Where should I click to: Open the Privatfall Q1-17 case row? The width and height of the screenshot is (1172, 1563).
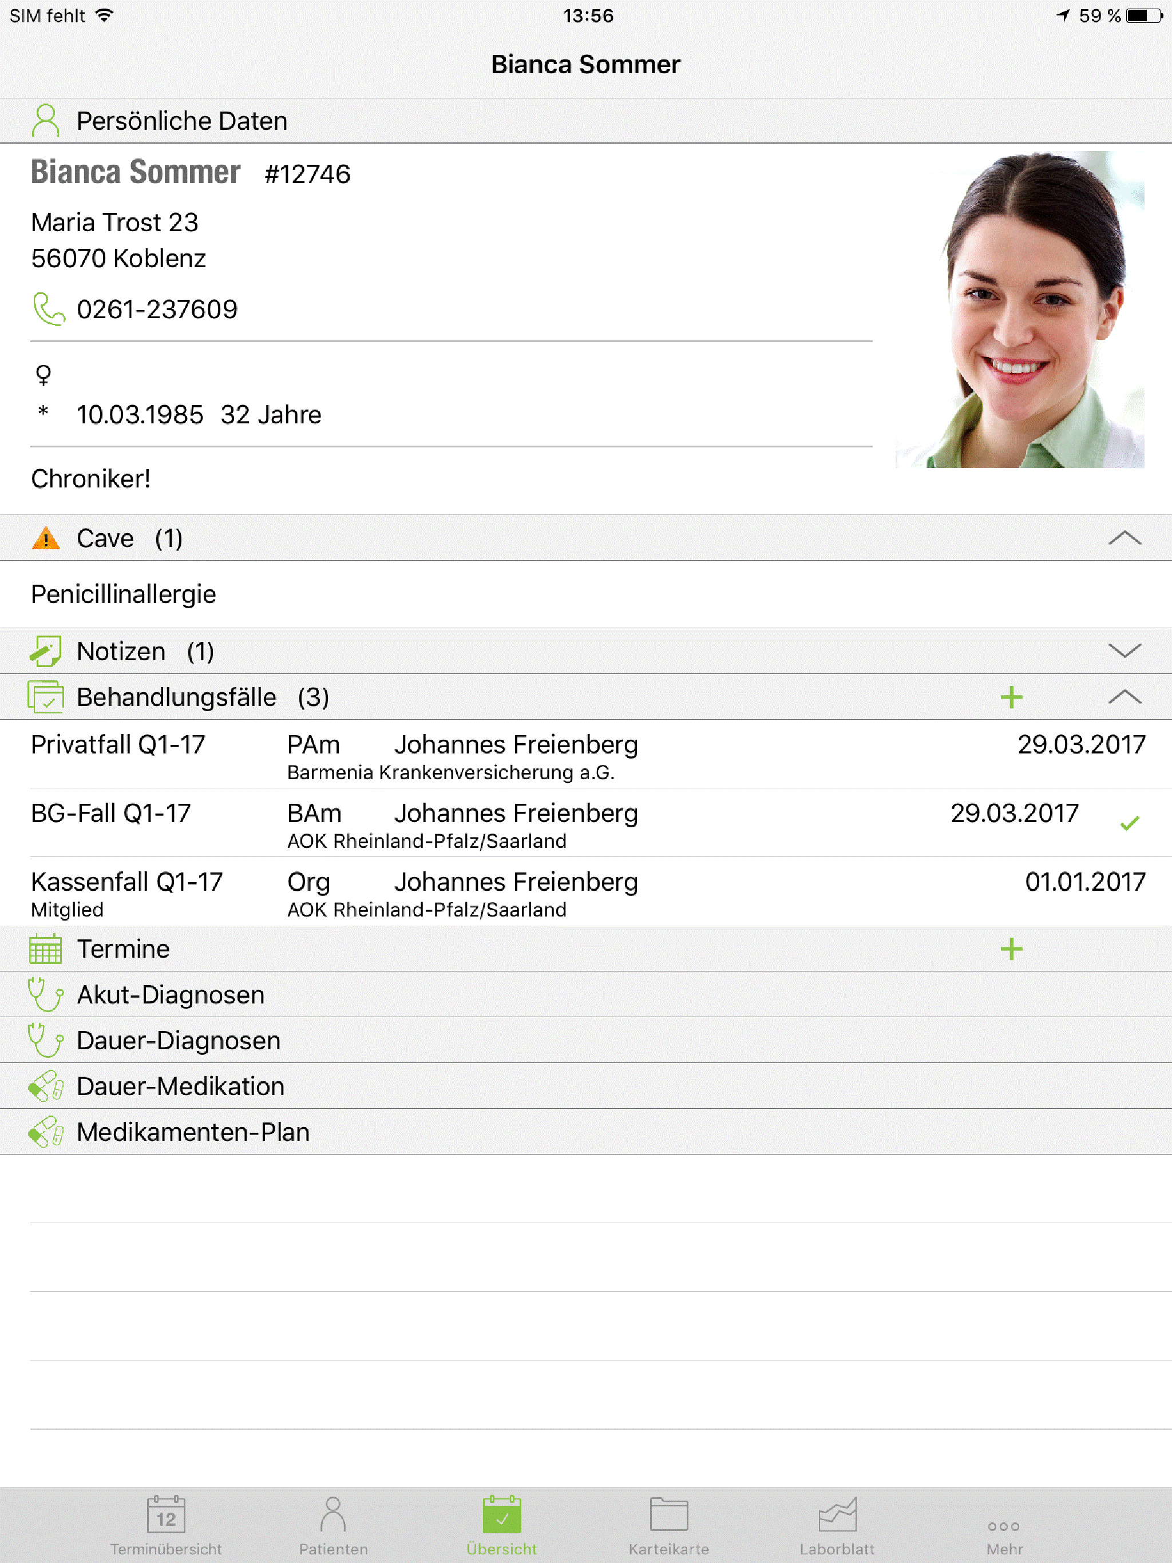click(586, 755)
